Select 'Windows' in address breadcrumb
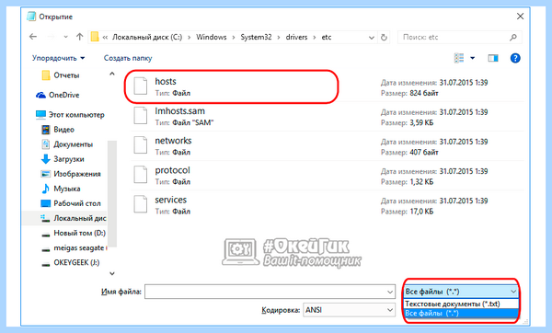The image size is (552, 333). click(212, 37)
